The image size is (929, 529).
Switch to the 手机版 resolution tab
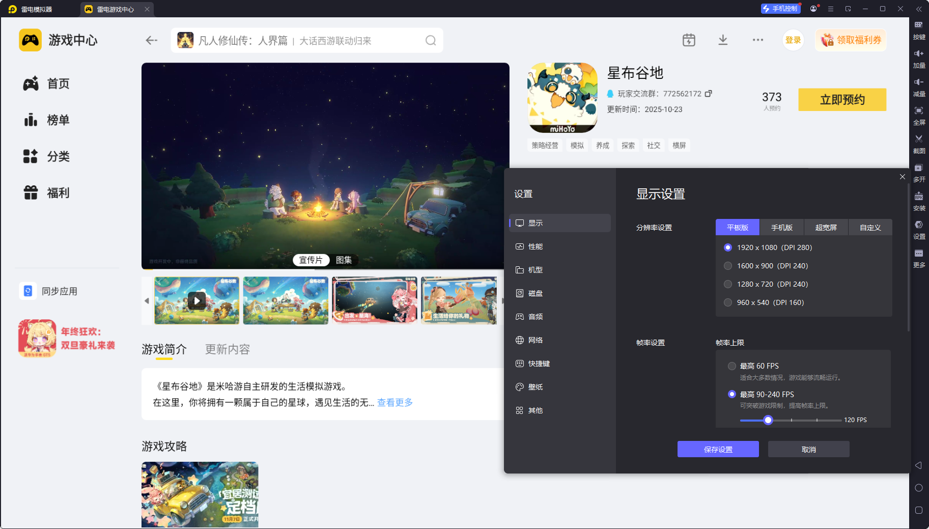pyautogui.click(x=782, y=227)
